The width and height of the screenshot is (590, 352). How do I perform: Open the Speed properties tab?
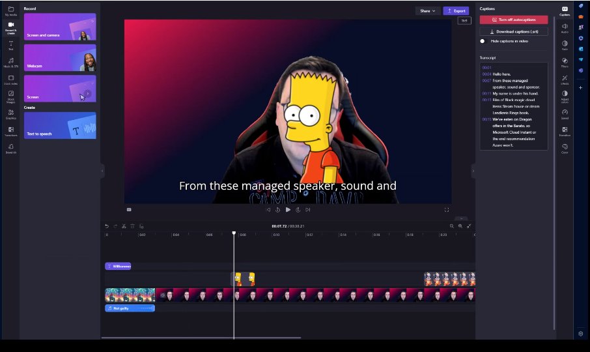coord(565,114)
